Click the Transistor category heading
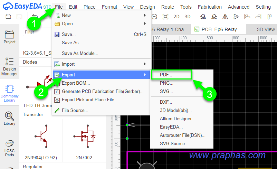Image resolution: width=277 pixels, height=169 pixels. [x=33, y=114]
